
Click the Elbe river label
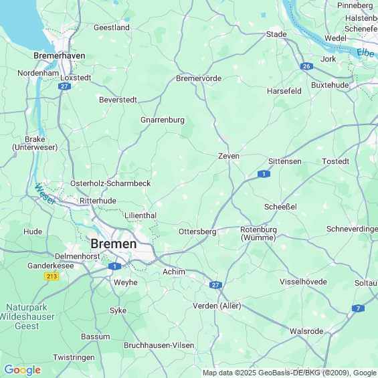tap(365, 53)
